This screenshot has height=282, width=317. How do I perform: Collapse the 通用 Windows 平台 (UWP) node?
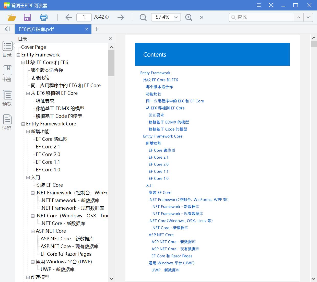coord(33,262)
